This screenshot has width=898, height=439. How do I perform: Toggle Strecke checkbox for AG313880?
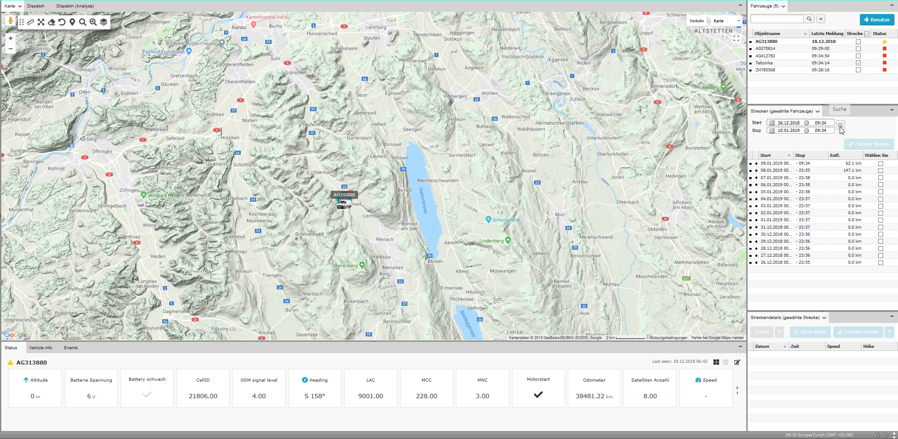pyautogui.click(x=858, y=42)
